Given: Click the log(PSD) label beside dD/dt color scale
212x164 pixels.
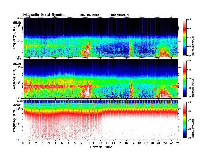Looking at the screenshot, I should [193, 87].
